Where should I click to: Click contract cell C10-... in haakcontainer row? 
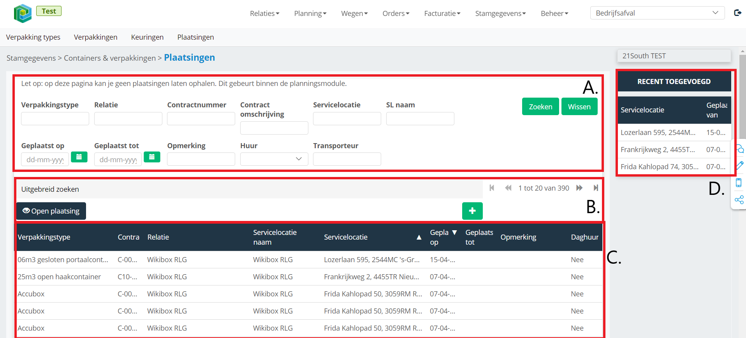click(x=127, y=277)
